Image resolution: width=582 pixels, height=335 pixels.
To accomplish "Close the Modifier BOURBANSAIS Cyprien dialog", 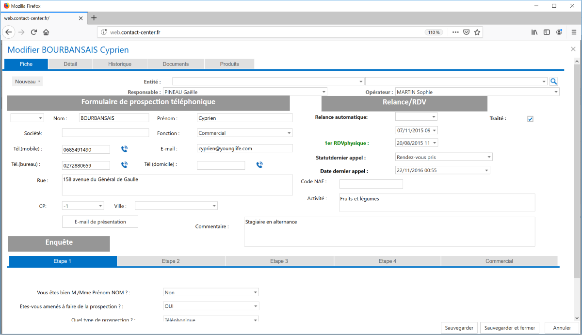I will point(573,49).
